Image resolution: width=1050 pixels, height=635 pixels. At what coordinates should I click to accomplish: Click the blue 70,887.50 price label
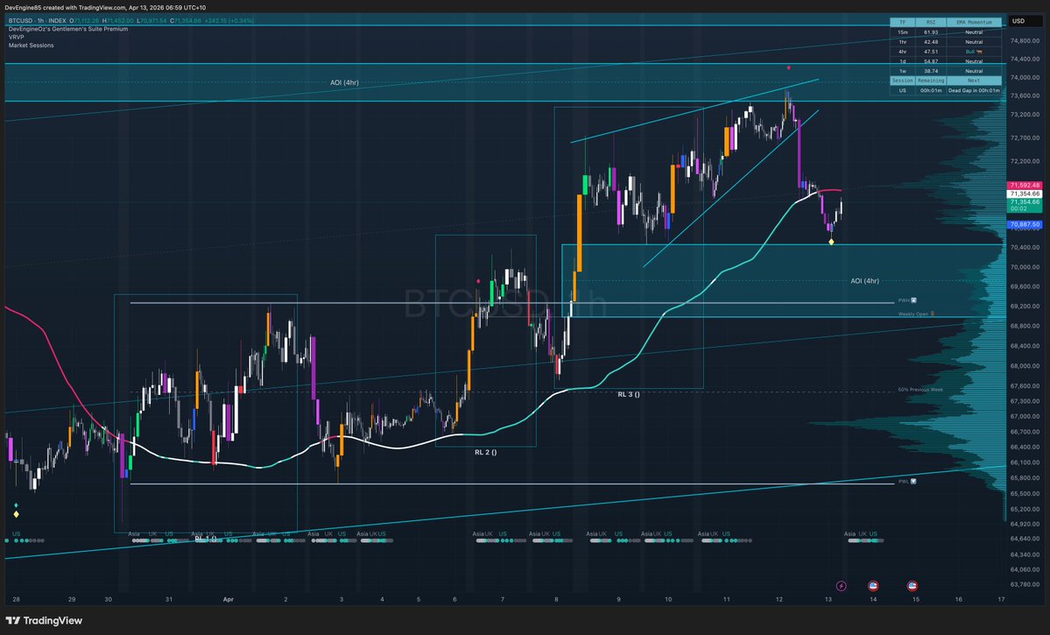point(1025,224)
